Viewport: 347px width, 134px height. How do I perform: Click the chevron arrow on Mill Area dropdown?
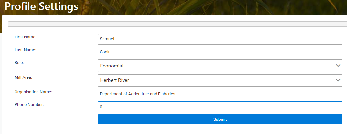tap(338, 80)
